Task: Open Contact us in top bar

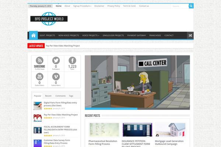Action: (x=144, y=6)
